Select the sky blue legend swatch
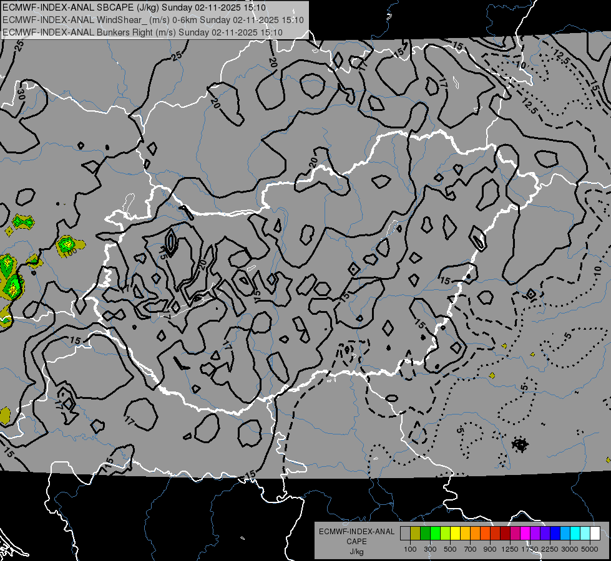This screenshot has width=611, height=561. click(565, 533)
